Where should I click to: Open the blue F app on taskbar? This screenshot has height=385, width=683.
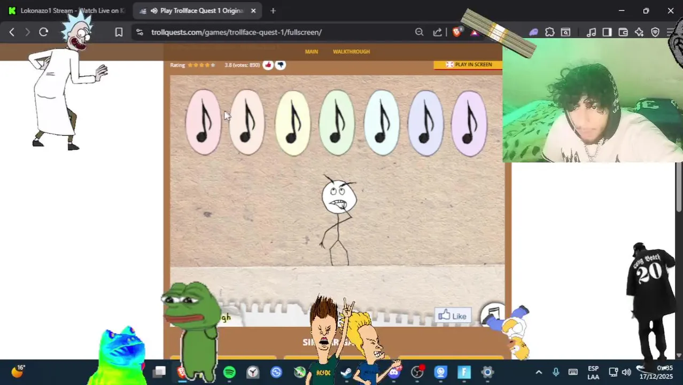[464, 372]
